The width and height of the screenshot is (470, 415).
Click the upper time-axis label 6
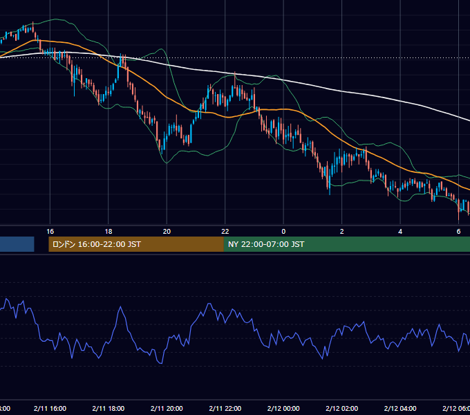[458, 232]
